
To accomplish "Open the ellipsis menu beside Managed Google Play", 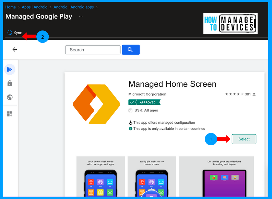I will [81, 16].
